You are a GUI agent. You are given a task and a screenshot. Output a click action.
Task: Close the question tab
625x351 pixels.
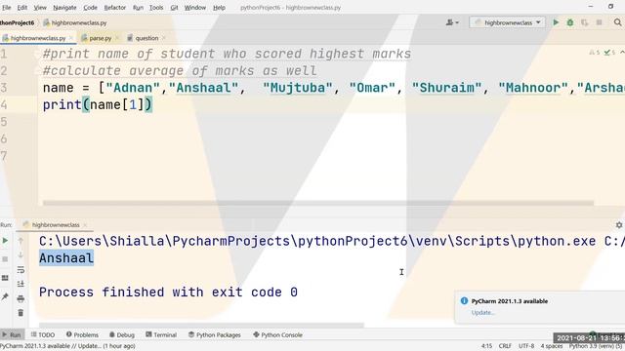(x=164, y=38)
